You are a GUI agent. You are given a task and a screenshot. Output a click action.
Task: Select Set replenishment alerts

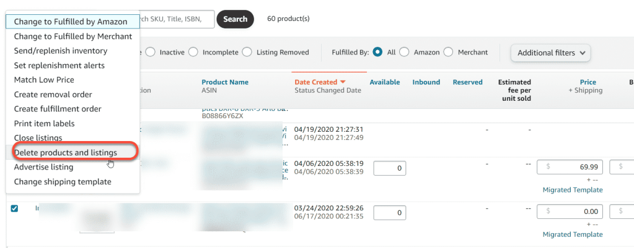point(73,66)
